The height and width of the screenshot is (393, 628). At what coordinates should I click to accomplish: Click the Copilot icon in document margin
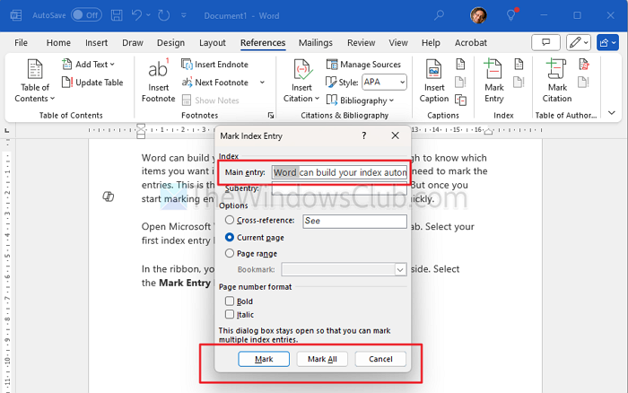[x=109, y=196]
